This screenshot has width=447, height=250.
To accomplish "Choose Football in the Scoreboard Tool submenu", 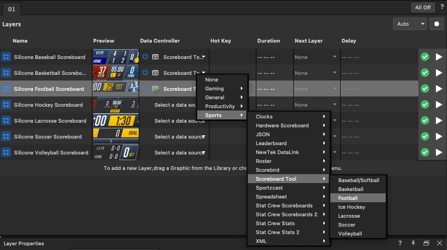I will (x=358, y=198).
